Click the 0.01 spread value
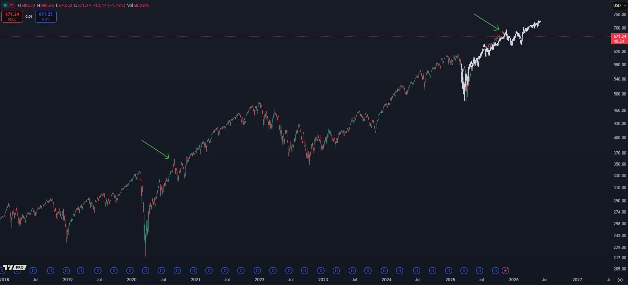Image resolution: width=628 pixels, height=285 pixels. (x=29, y=16)
